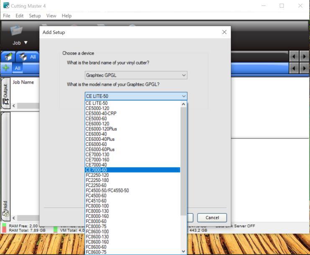310x255 pixels.
Task: Select the All tab in the blue bar
Action: (18, 68)
